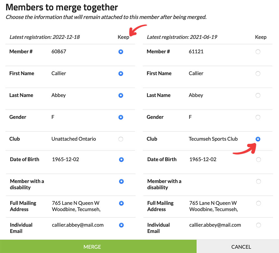Keep Full Mailing Address from 2022 registration
The image size is (279, 253).
[121, 203]
